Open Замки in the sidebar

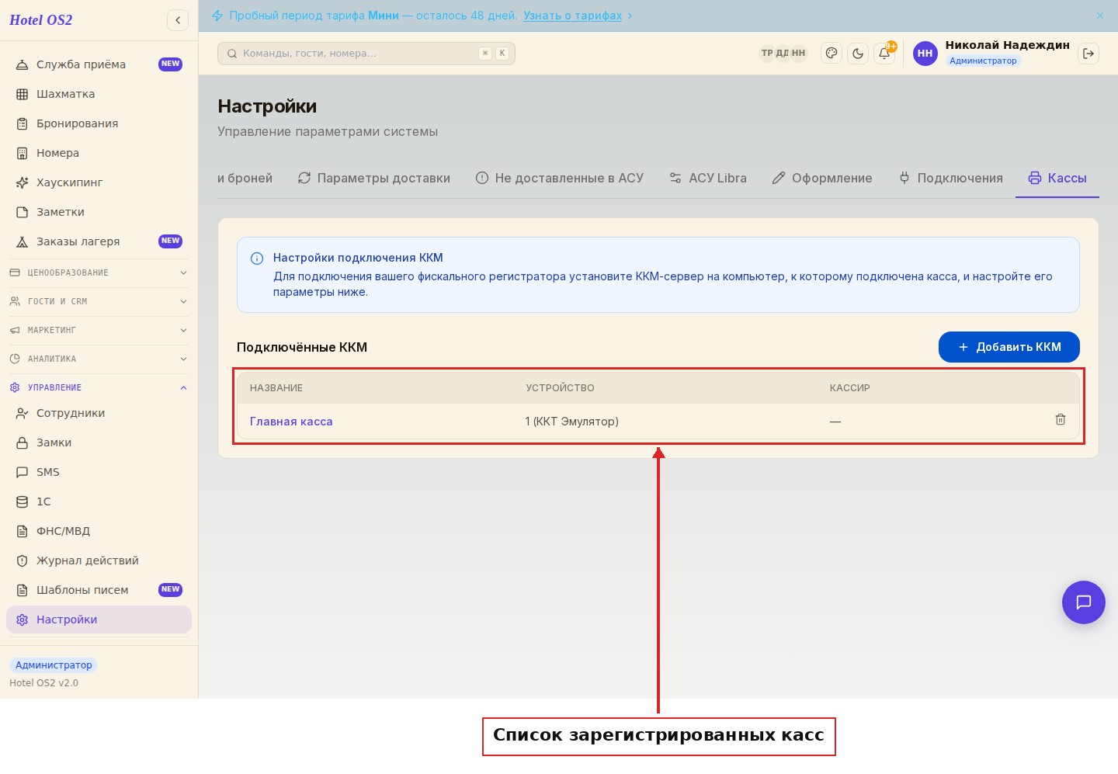click(x=99, y=443)
